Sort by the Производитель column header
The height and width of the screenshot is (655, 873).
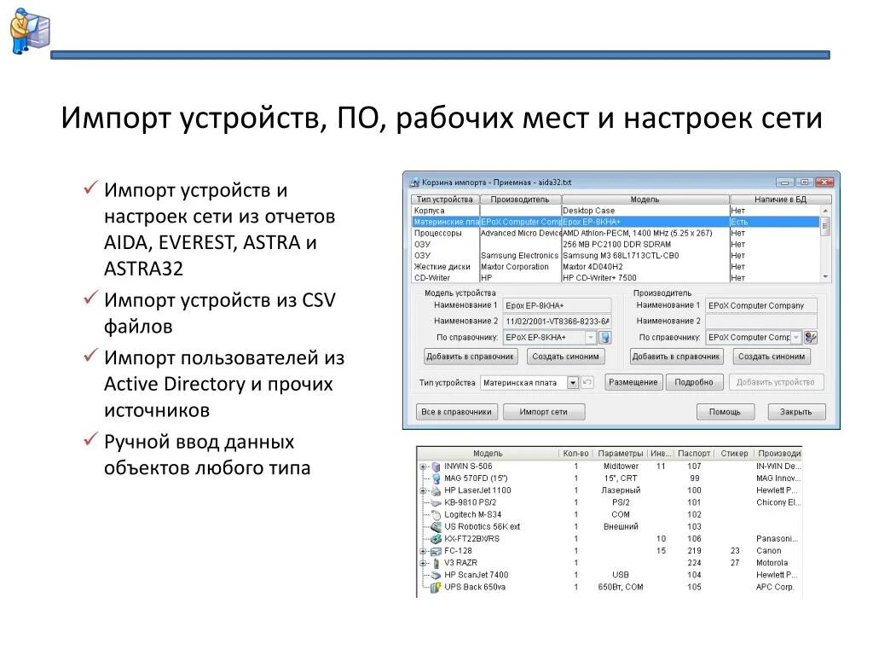pos(520,200)
